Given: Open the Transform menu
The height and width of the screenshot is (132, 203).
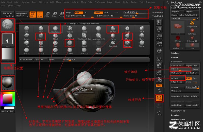Looking at the screenshot, I should (150, 2).
